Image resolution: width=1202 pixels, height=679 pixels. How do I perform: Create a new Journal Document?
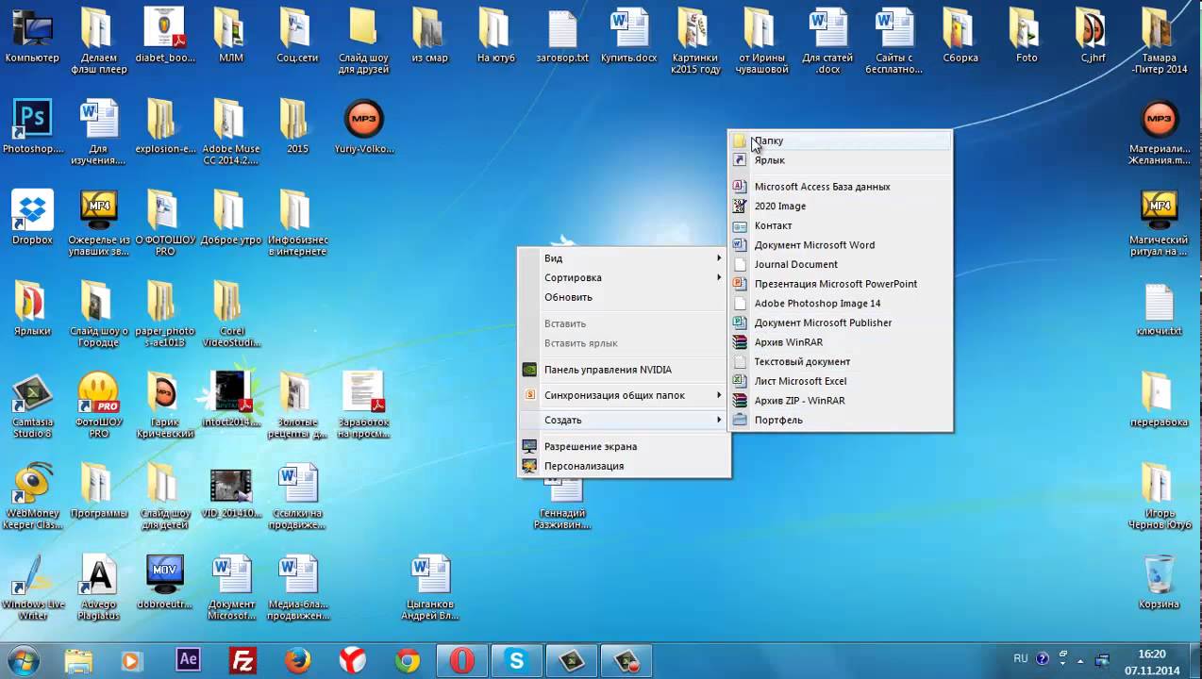(x=840, y=264)
